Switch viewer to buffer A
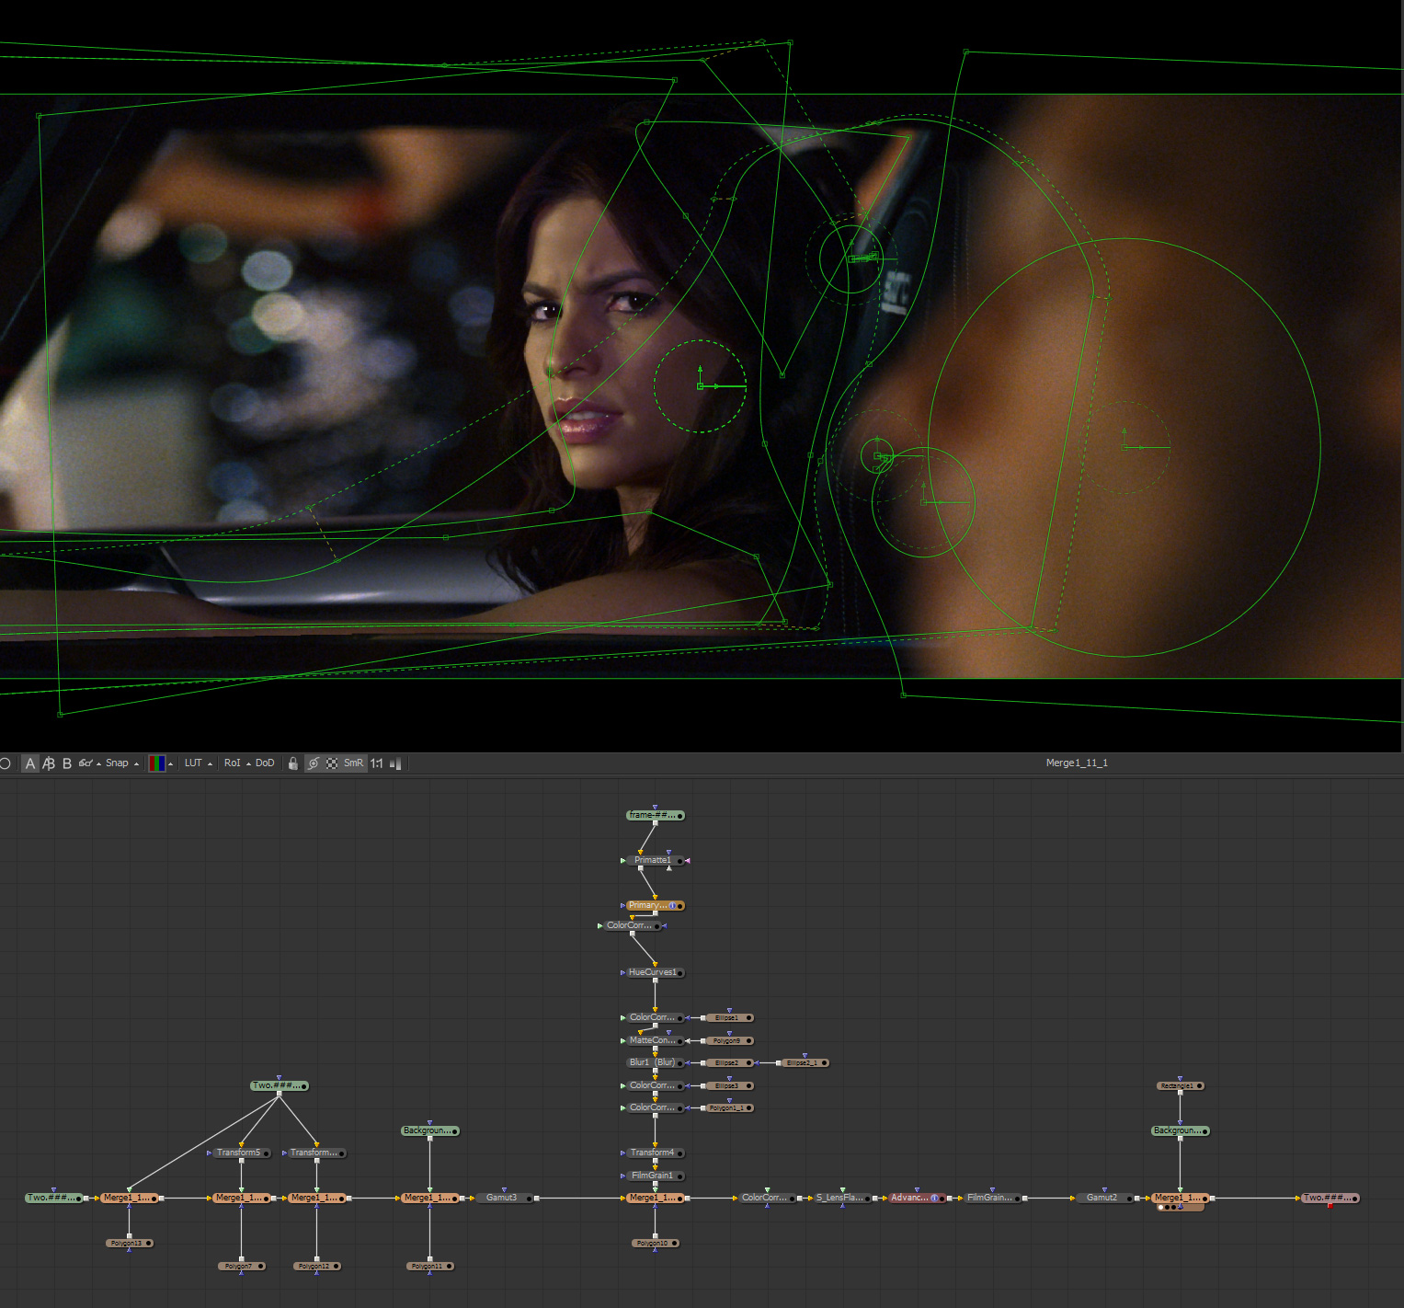Screen dimensions: 1404x1308 [30, 763]
